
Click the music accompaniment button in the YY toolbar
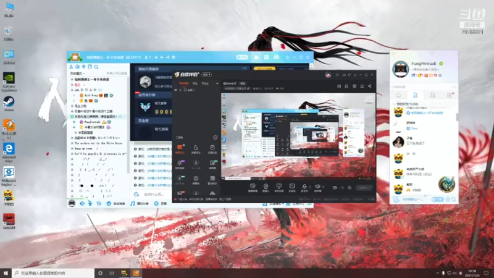(140, 204)
